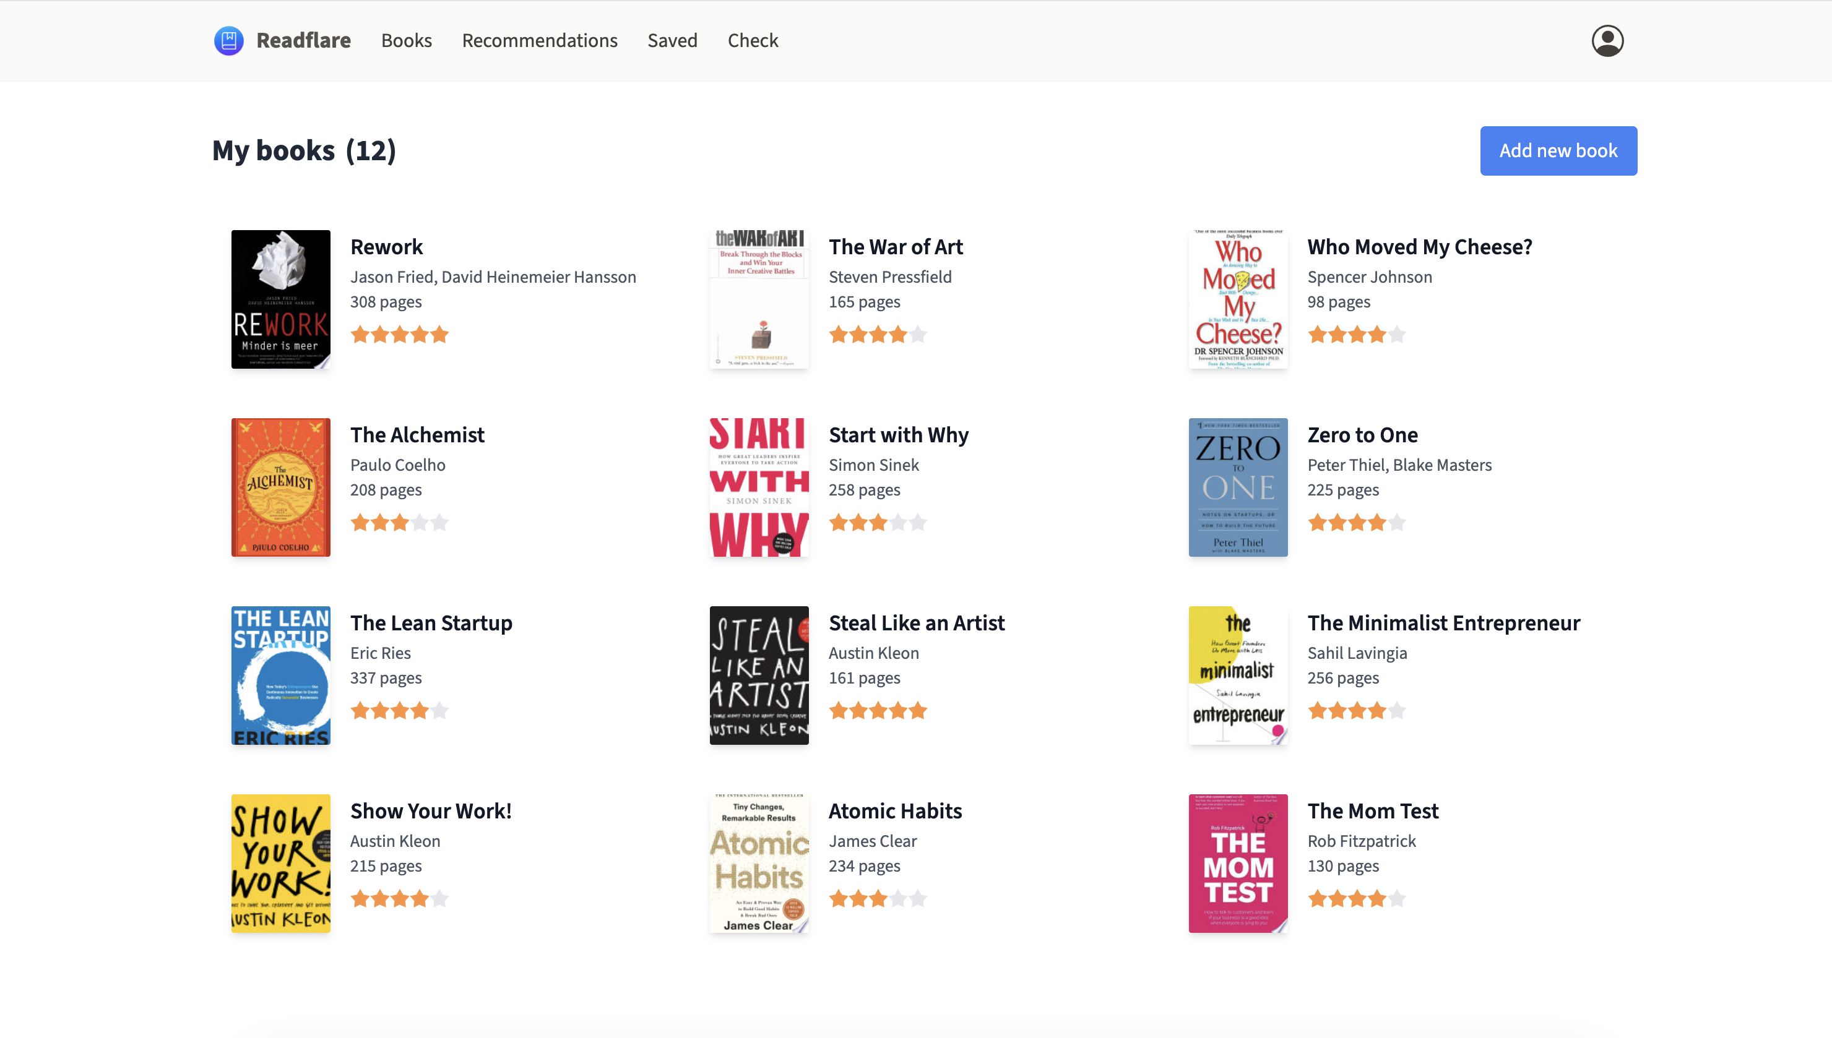
Task: Open the Zero to One title link
Action: (x=1363, y=435)
